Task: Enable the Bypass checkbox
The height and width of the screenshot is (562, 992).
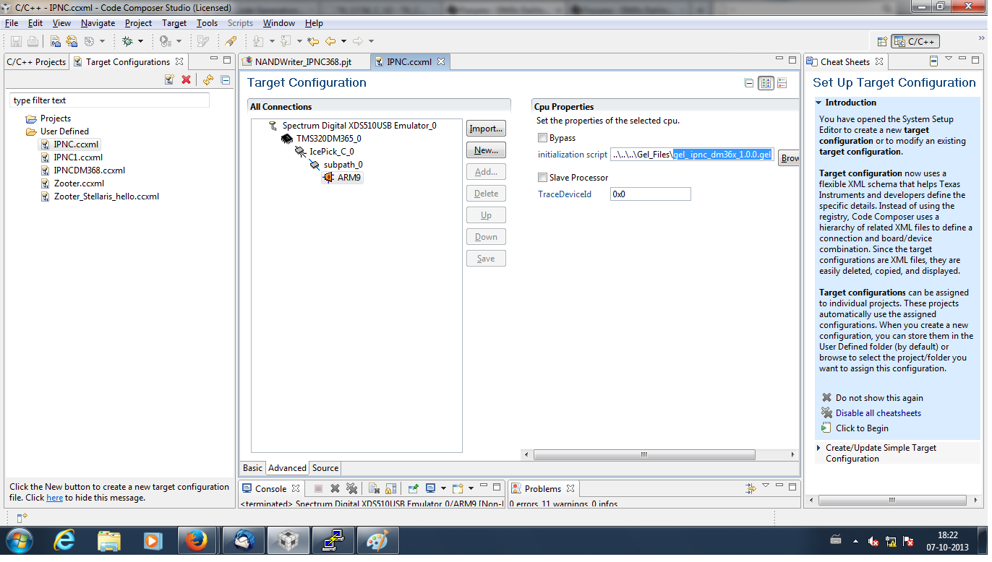Action: 542,138
